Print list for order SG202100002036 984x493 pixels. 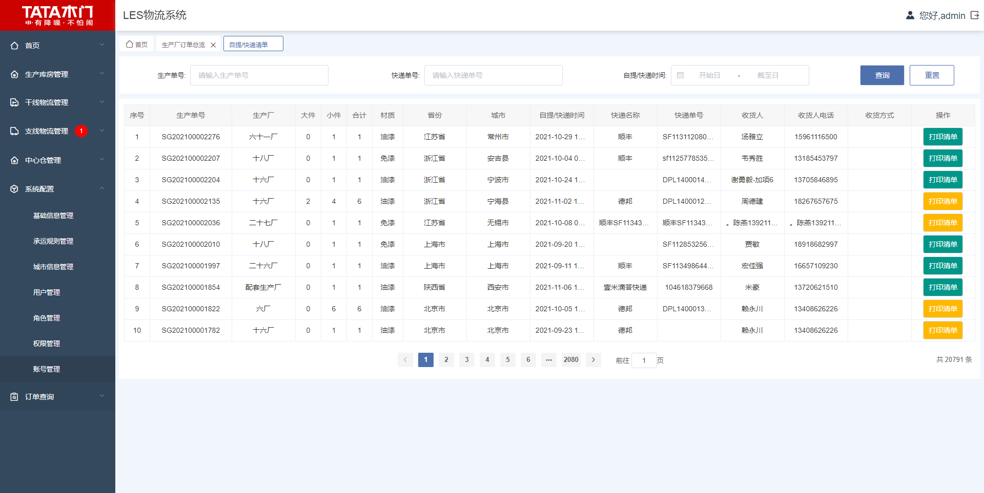pos(943,223)
